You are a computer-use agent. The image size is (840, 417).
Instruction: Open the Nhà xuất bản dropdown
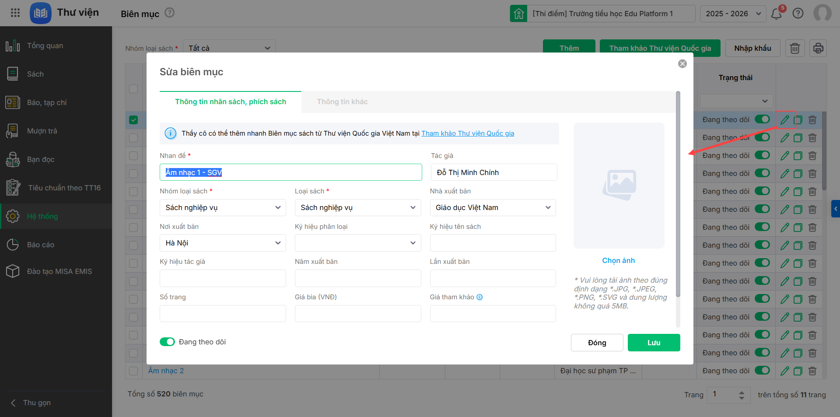click(493, 208)
